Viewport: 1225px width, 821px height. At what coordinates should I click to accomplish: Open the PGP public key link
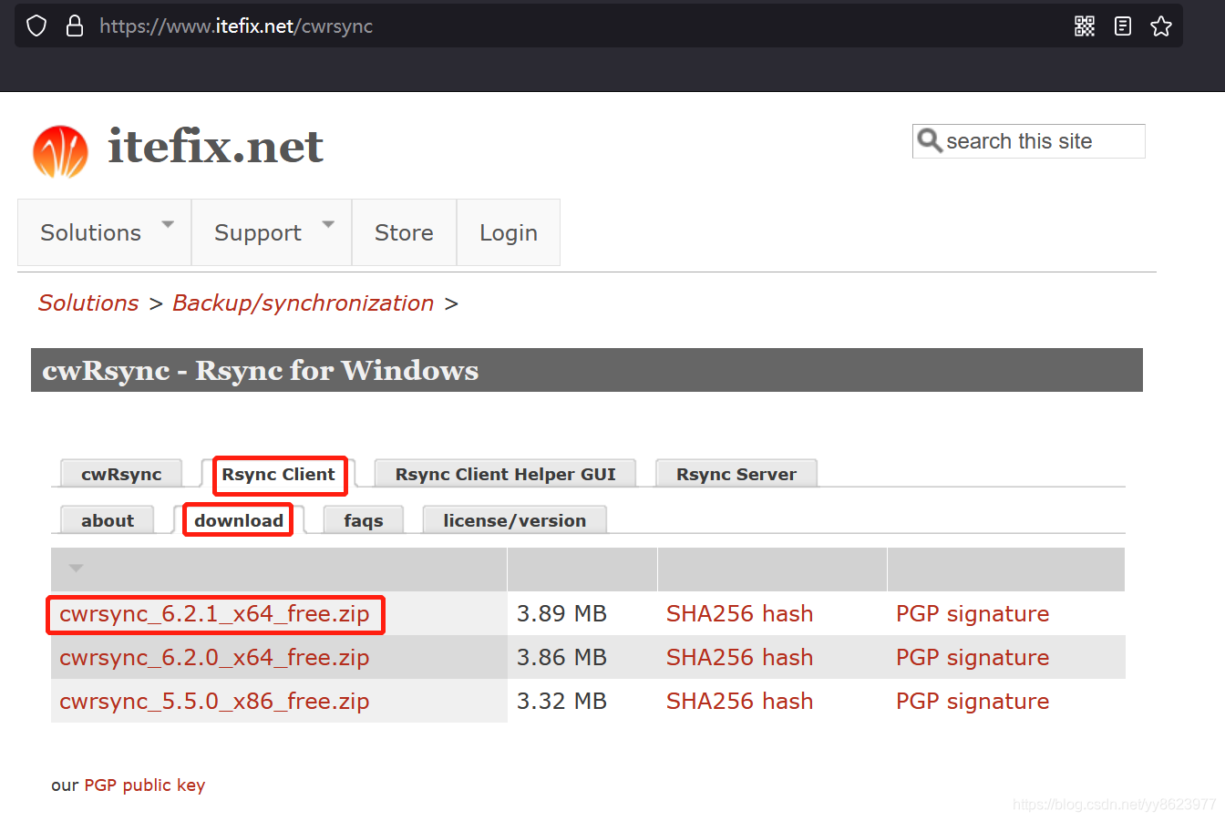[x=144, y=785]
